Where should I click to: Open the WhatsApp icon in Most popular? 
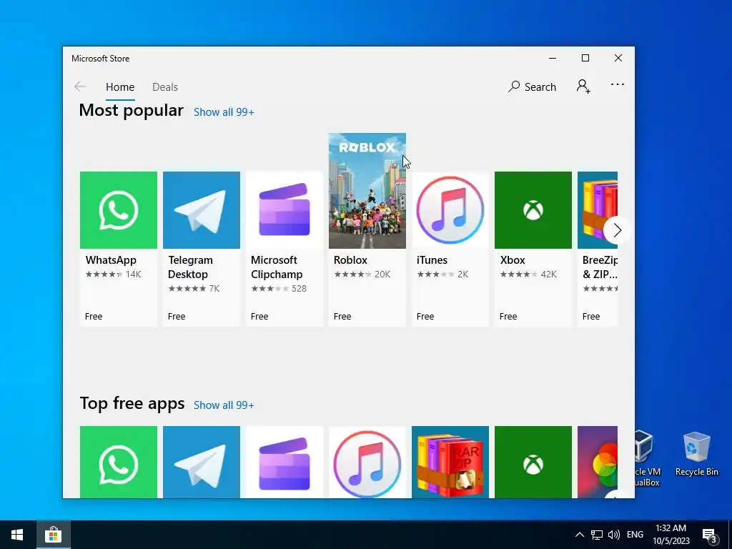[119, 210]
